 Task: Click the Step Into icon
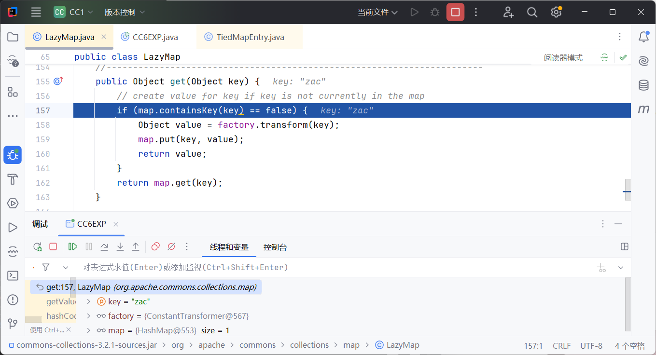[x=120, y=247]
